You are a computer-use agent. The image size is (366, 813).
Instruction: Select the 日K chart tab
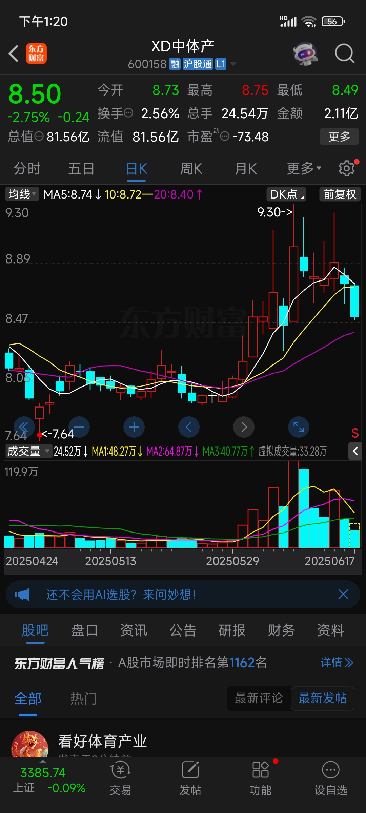coord(137,169)
